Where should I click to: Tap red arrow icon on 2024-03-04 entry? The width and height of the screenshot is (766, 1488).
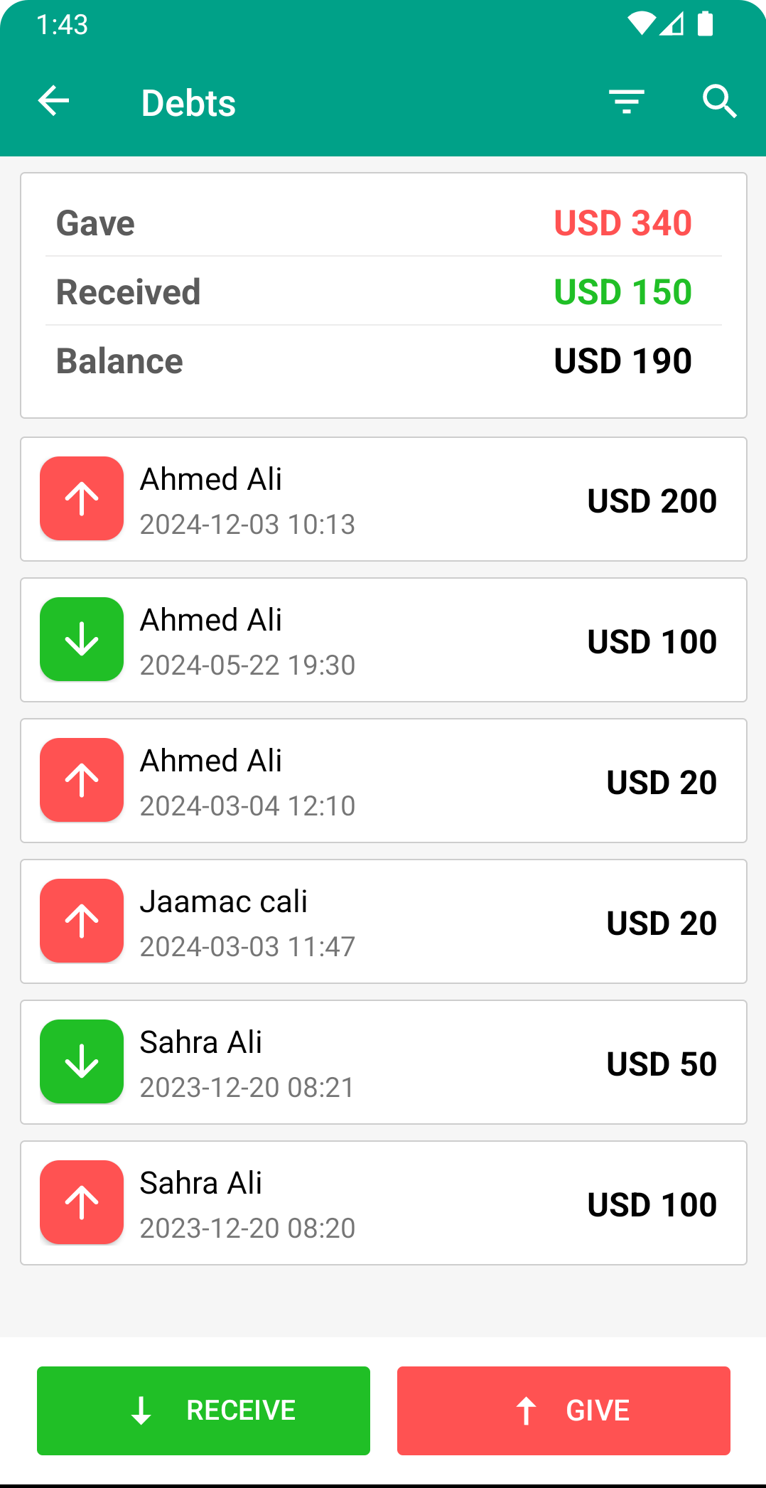coord(82,780)
